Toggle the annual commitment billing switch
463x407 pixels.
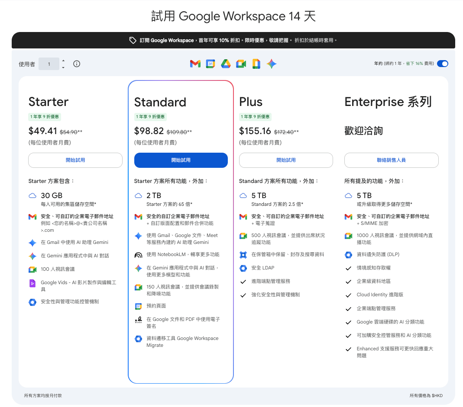coord(443,64)
